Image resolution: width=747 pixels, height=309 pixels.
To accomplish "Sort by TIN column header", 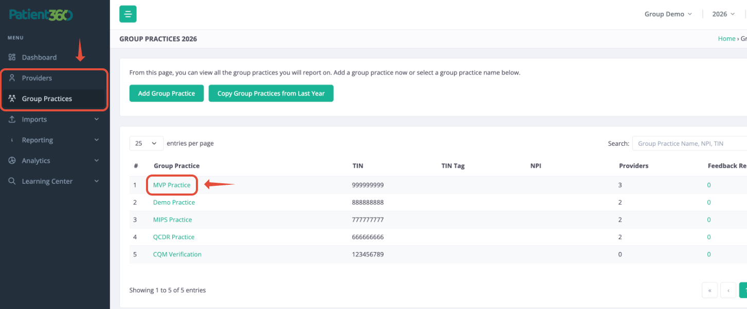I will pyautogui.click(x=358, y=166).
